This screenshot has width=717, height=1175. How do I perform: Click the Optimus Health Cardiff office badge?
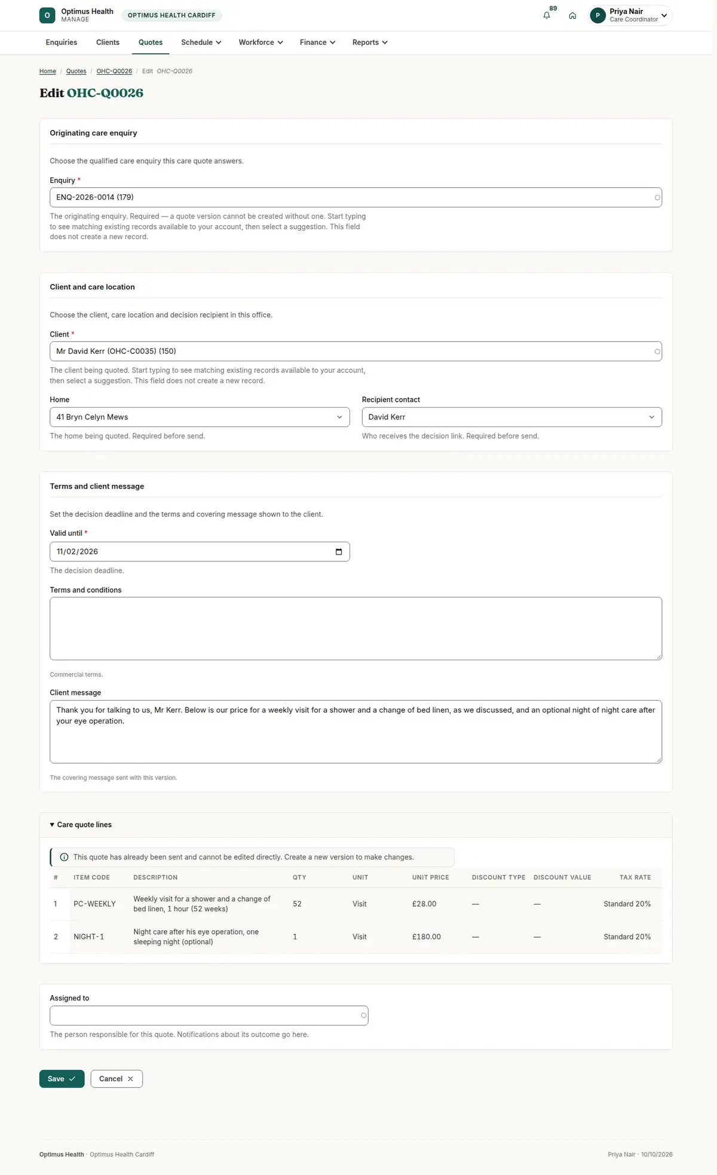(x=171, y=16)
